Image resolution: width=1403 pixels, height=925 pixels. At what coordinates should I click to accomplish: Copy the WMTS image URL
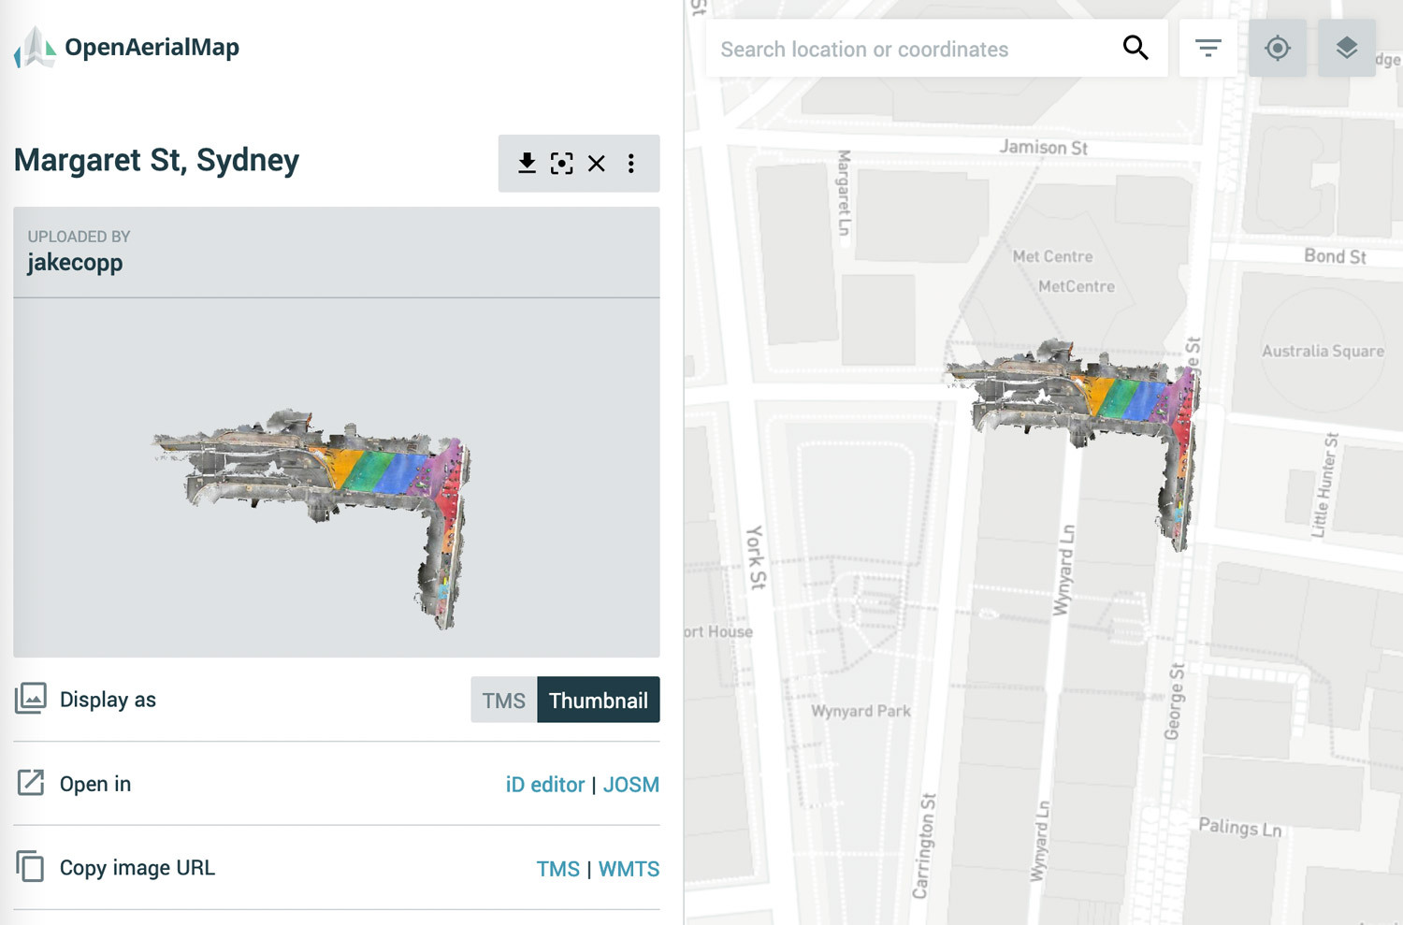[629, 868]
